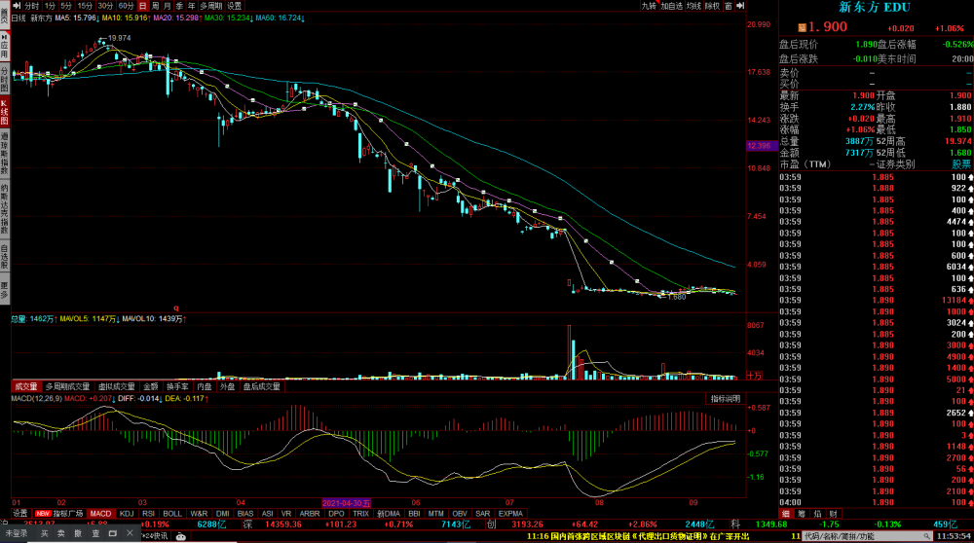
Task: Toggle 九转 indicator
Action: [x=649, y=6]
